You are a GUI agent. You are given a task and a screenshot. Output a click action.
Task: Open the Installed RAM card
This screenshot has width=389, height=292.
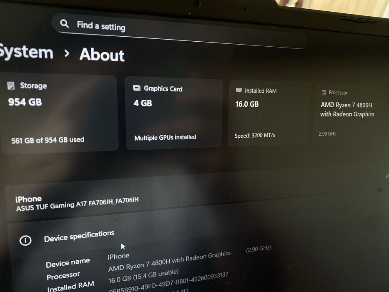(x=269, y=113)
